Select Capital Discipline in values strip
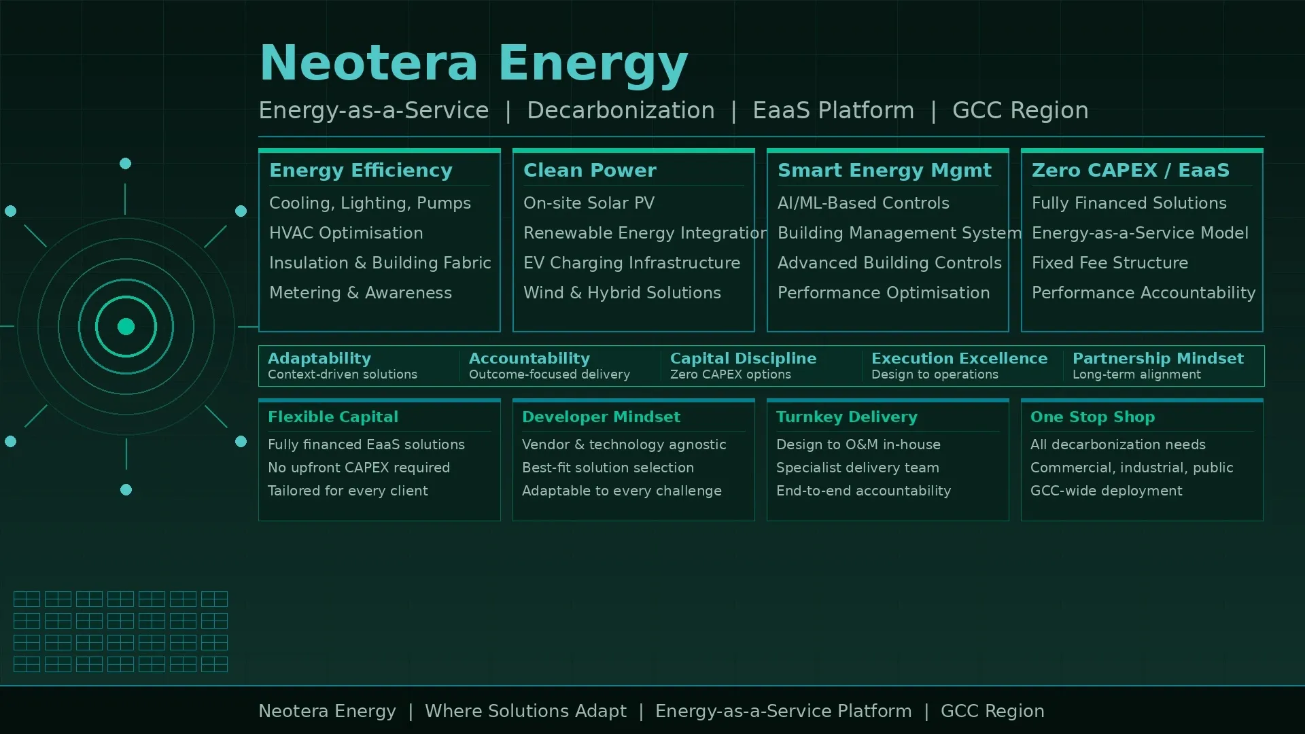Image resolution: width=1305 pixels, height=734 pixels. pyautogui.click(x=743, y=358)
